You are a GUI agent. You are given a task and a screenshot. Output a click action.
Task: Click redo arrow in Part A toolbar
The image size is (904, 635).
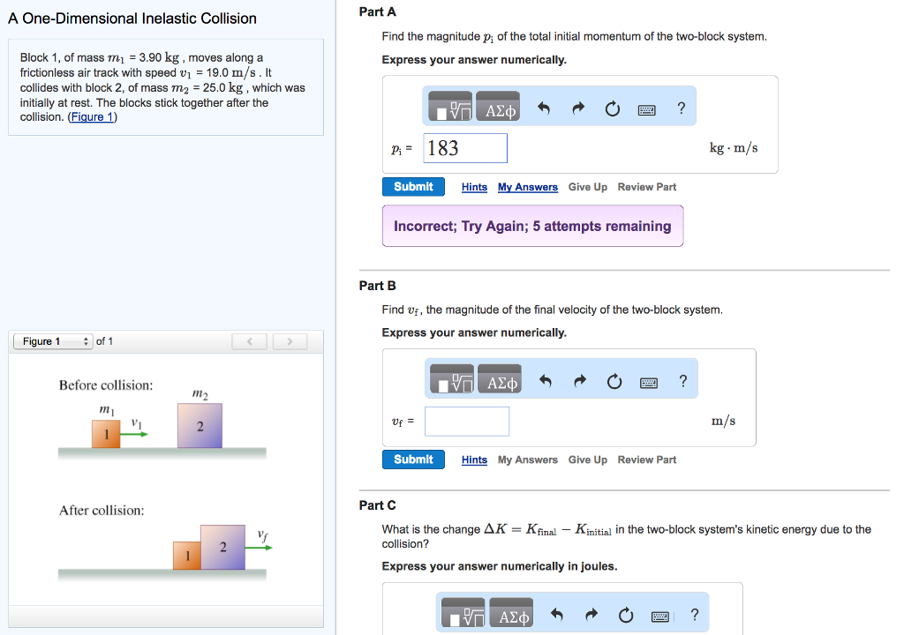click(578, 108)
